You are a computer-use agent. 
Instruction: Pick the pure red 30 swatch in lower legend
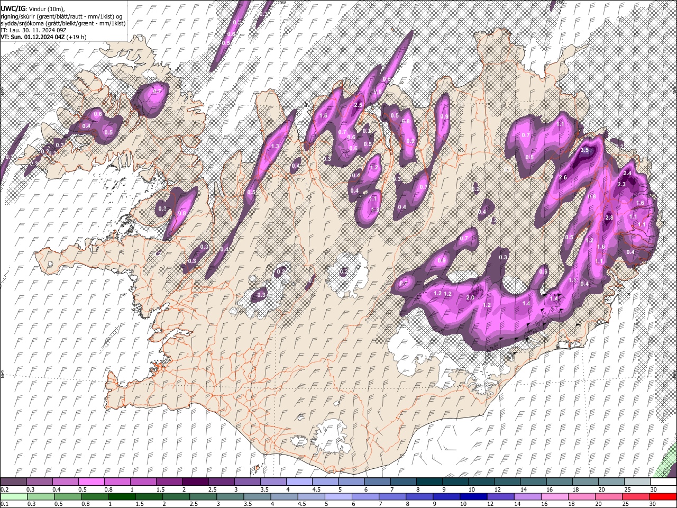(663, 496)
